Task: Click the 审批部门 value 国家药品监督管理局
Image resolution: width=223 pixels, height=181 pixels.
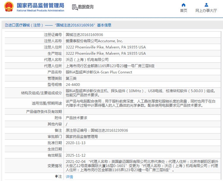Action: [82, 137]
